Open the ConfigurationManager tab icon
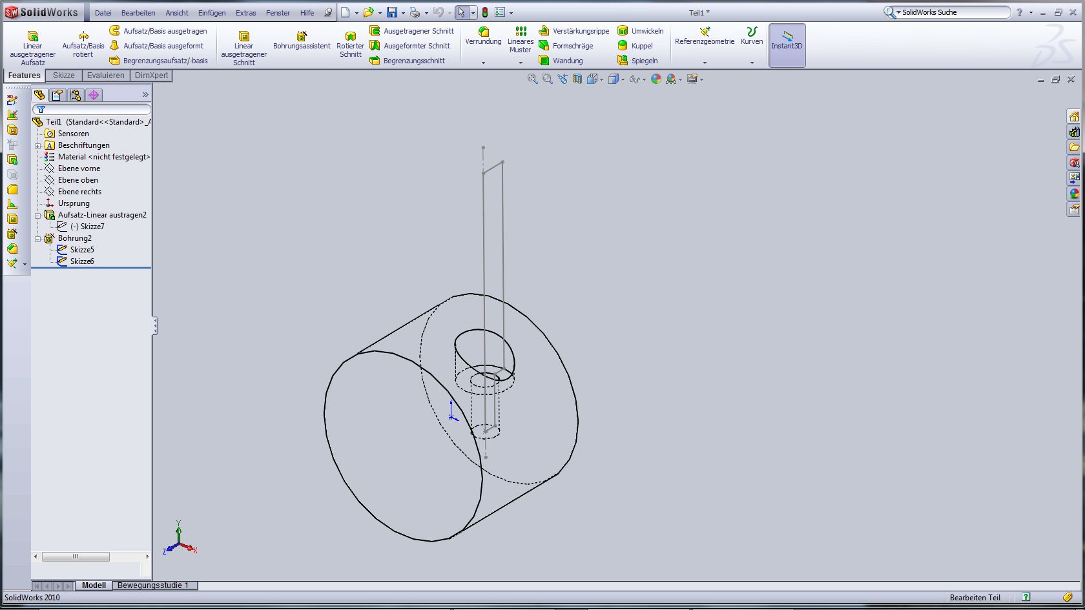1085x610 pixels. pos(76,95)
